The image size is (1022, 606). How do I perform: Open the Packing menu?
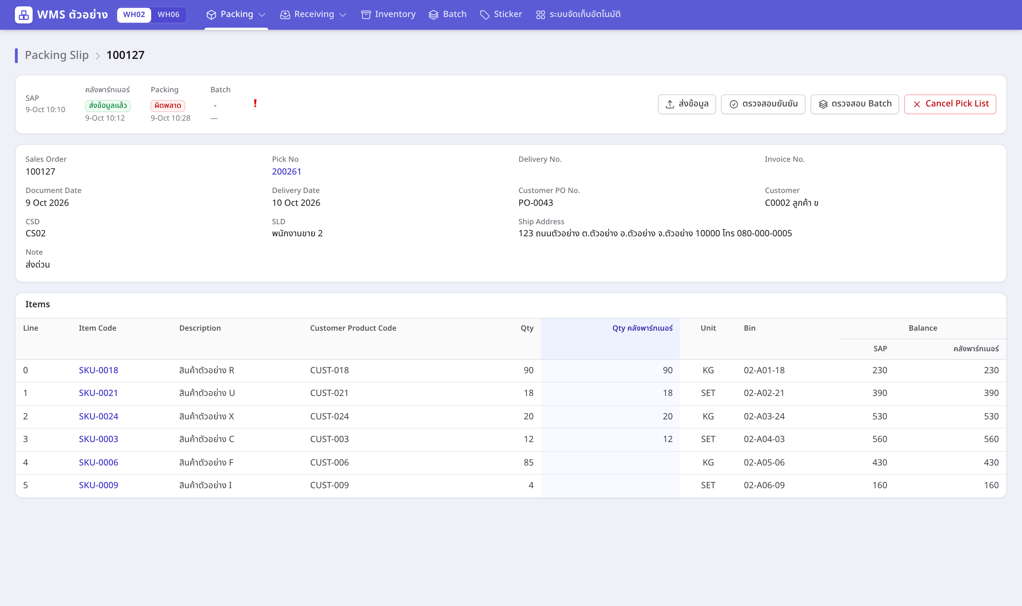[x=236, y=14]
